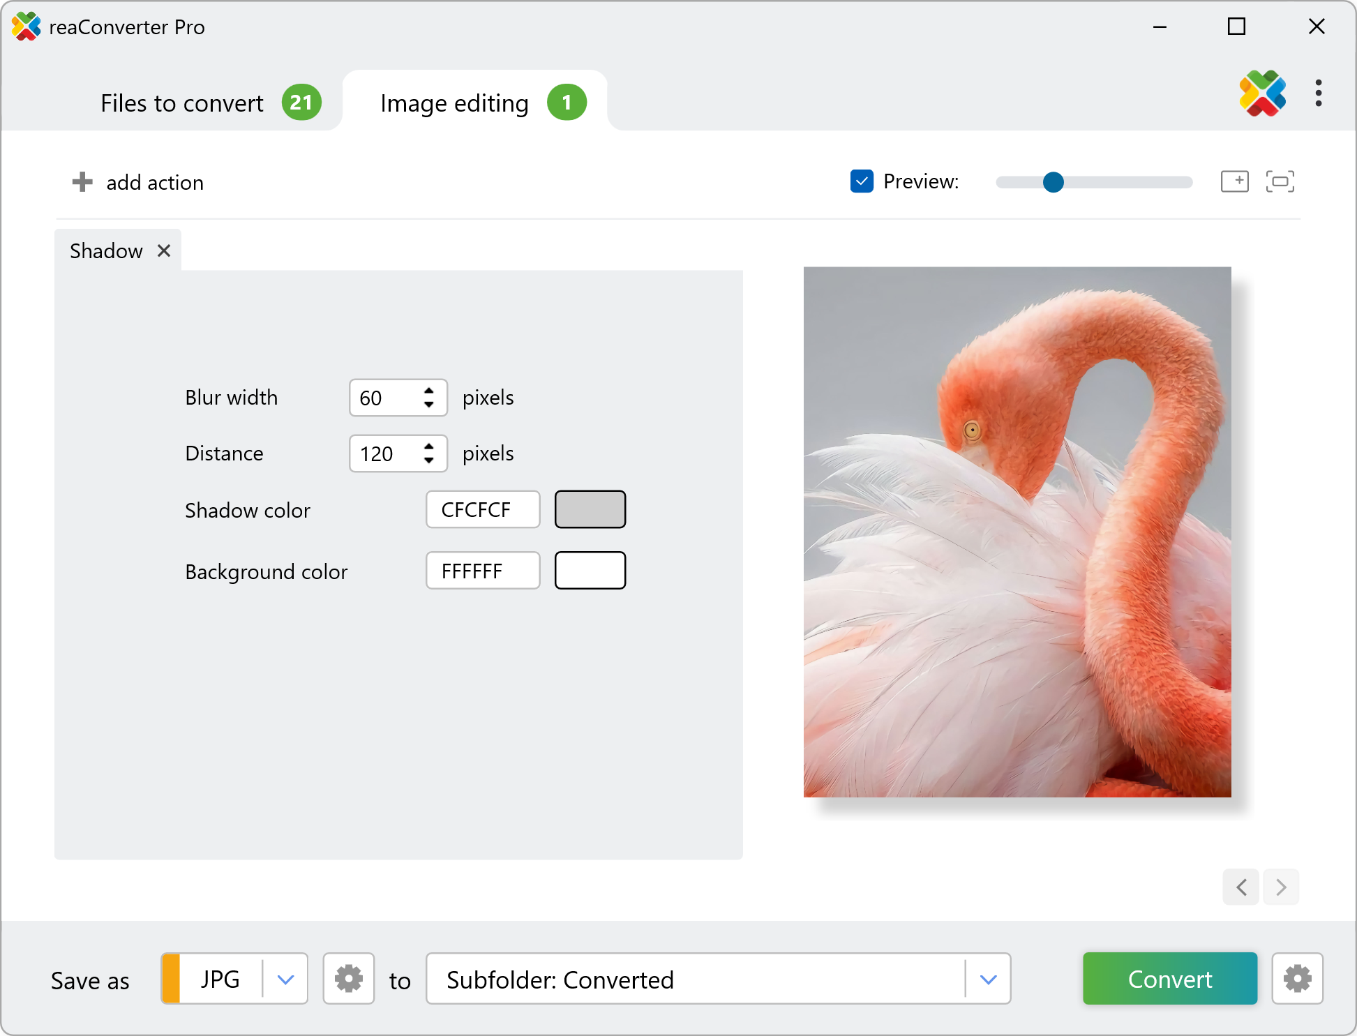Open conversion settings gear beside Convert
Viewport: 1357px width, 1036px height.
pos(1297,979)
